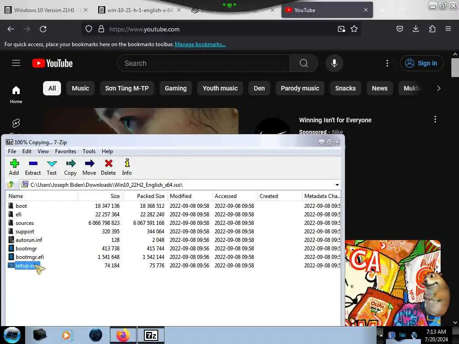Sort by the Accessed column header
This screenshot has width=459, height=344.
pos(235,196)
